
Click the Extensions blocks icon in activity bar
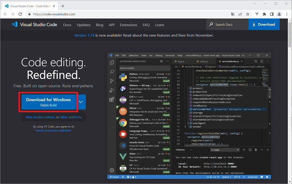(x=112, y=100)
